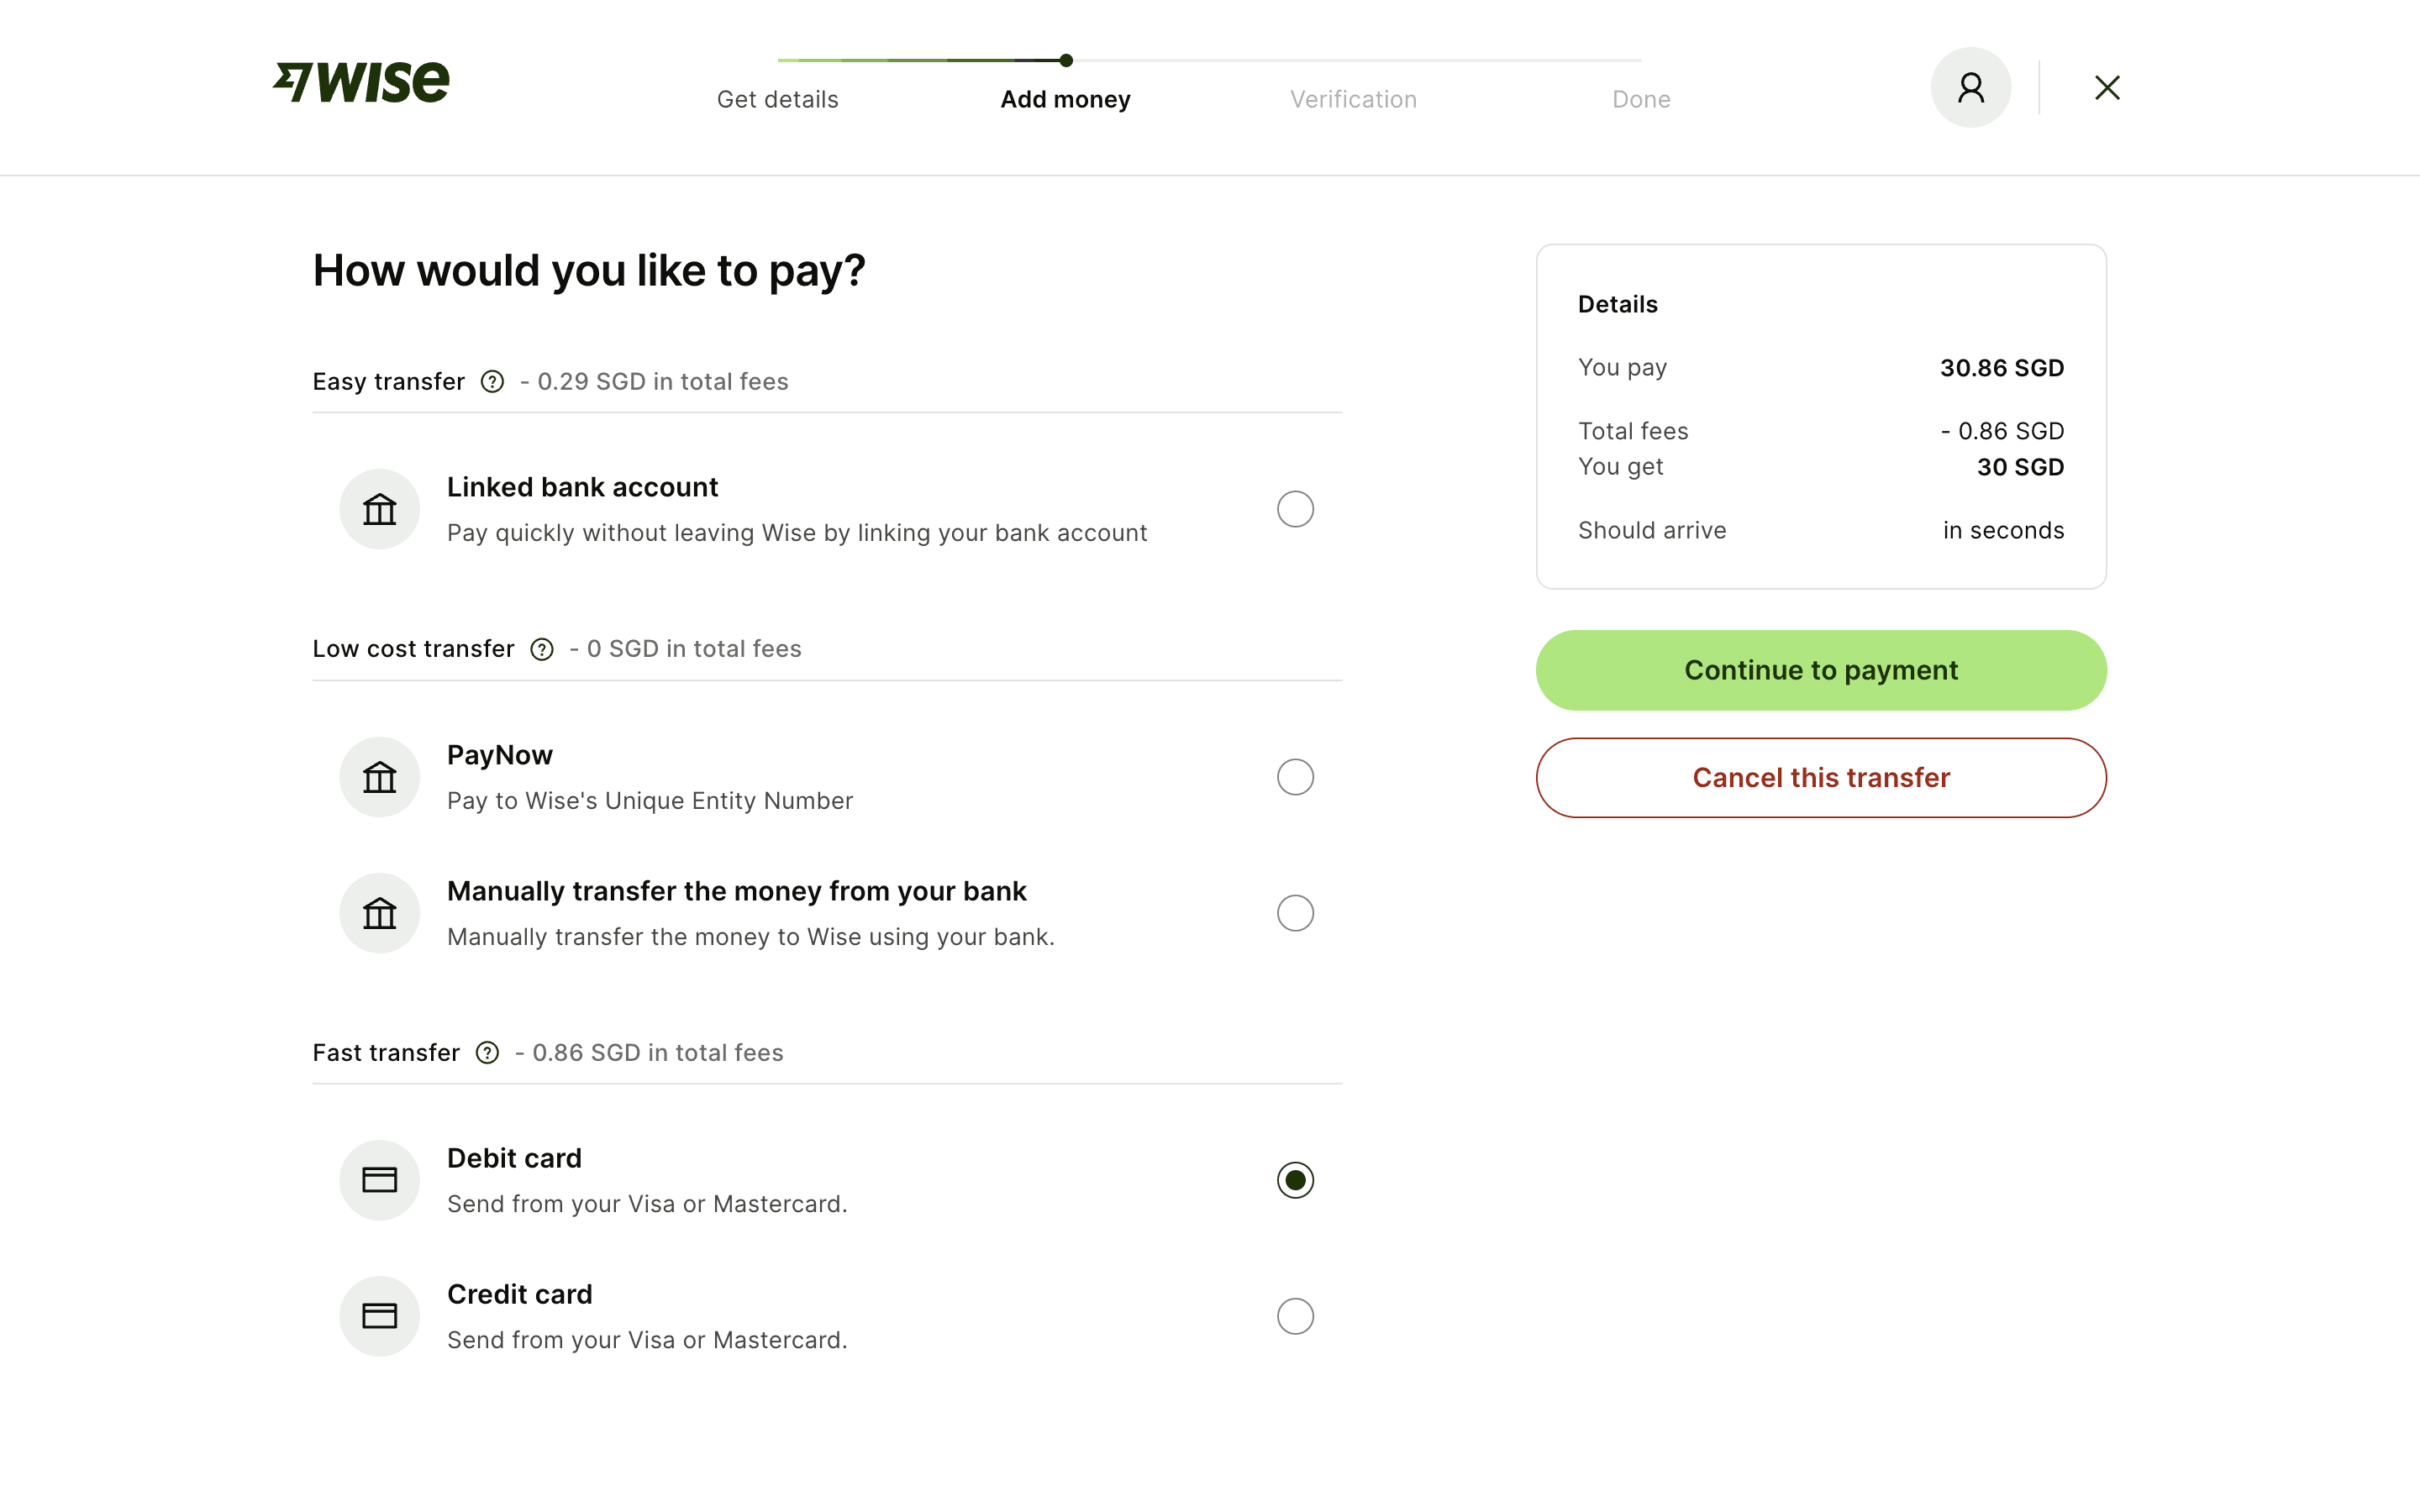Click the help icon beside Fast transfer

487,1053
